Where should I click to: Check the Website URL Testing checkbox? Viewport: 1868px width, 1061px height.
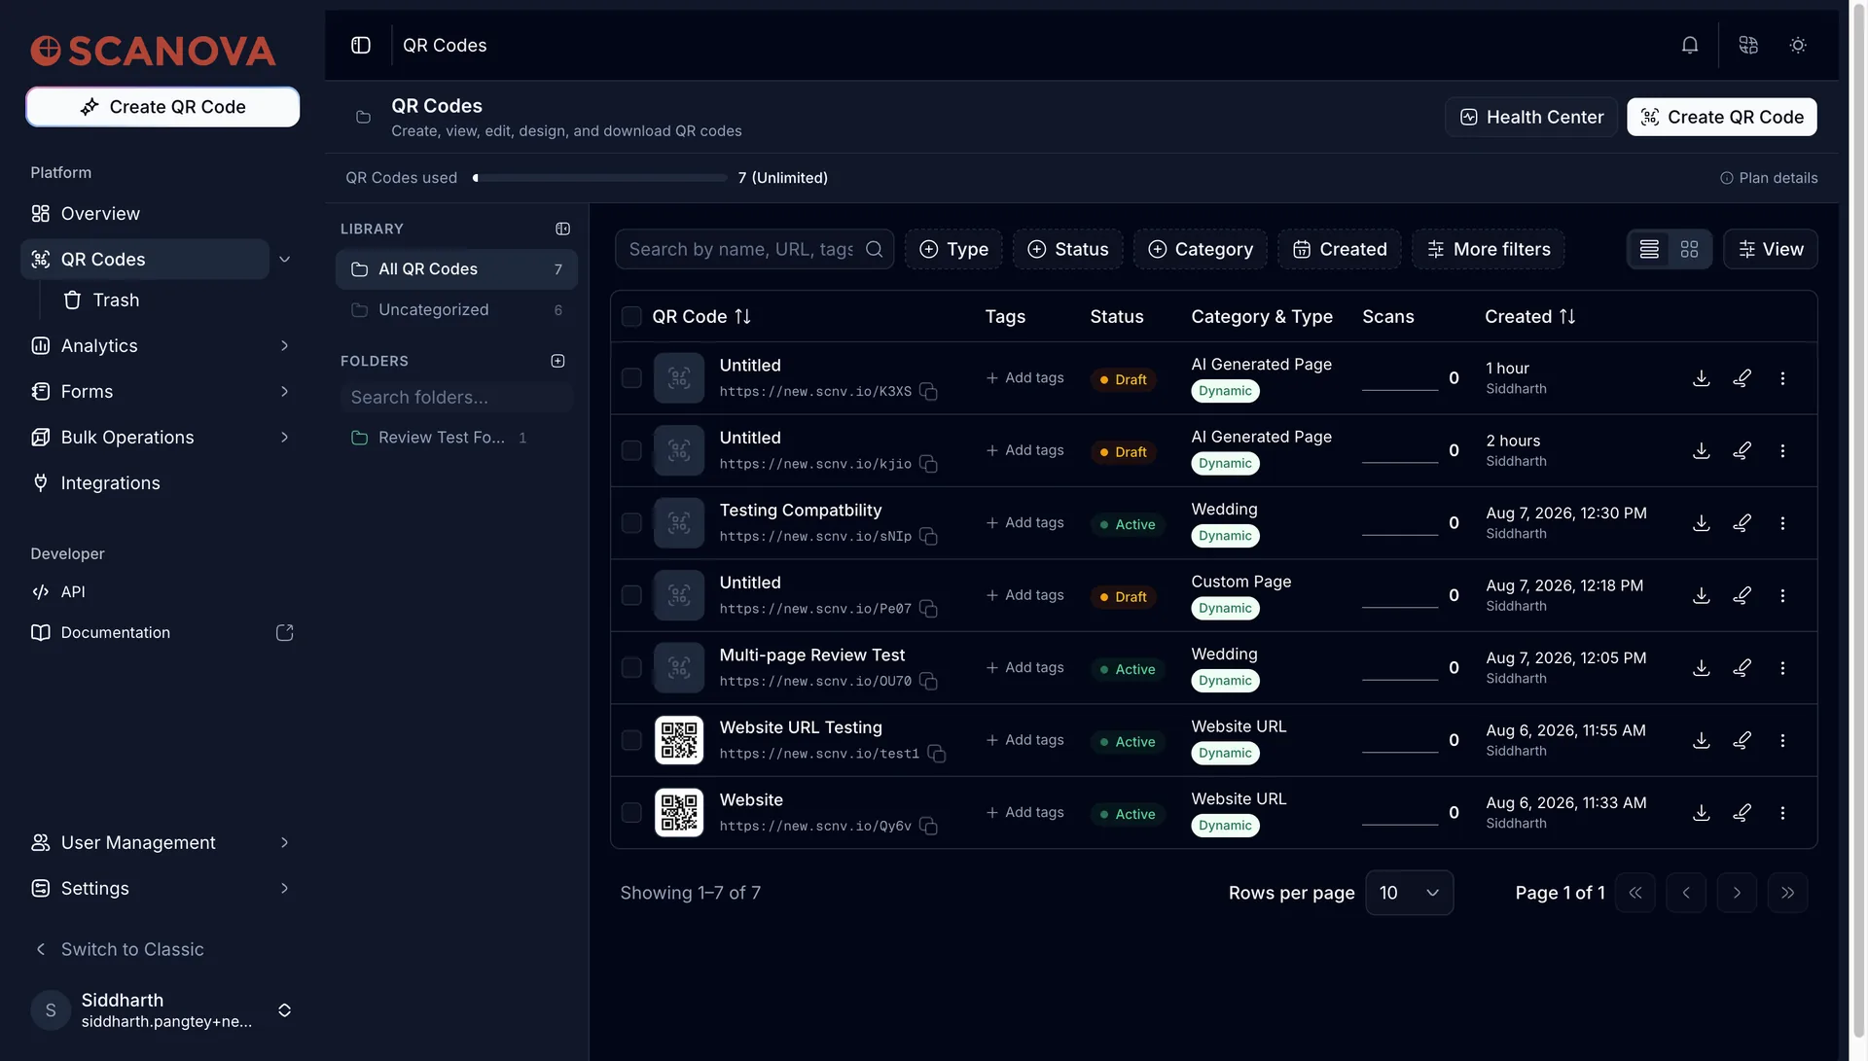[x=631, y=741]
